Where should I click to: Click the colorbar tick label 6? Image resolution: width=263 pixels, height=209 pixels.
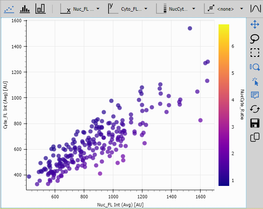point(233,46)
